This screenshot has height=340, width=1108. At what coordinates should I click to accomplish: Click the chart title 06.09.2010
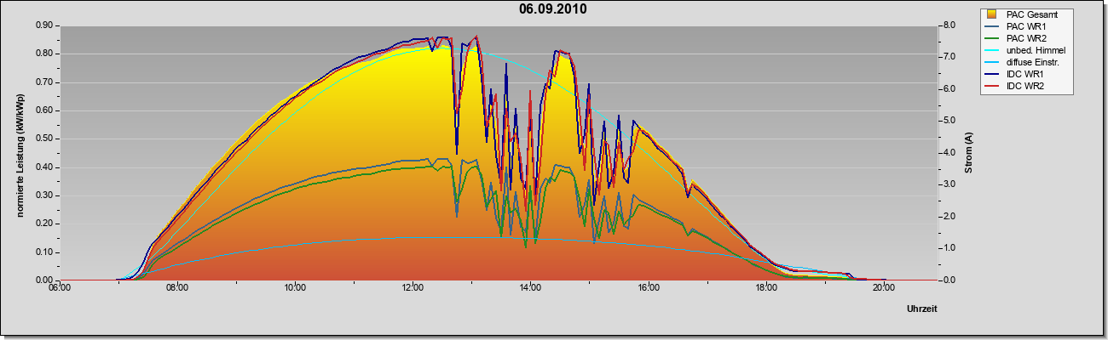552,9
